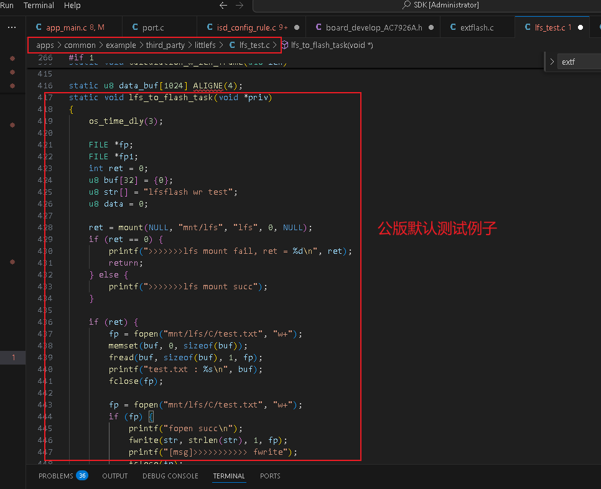
Task: Expand the 'third_party' breadcrumb
Action: point(165,45)
